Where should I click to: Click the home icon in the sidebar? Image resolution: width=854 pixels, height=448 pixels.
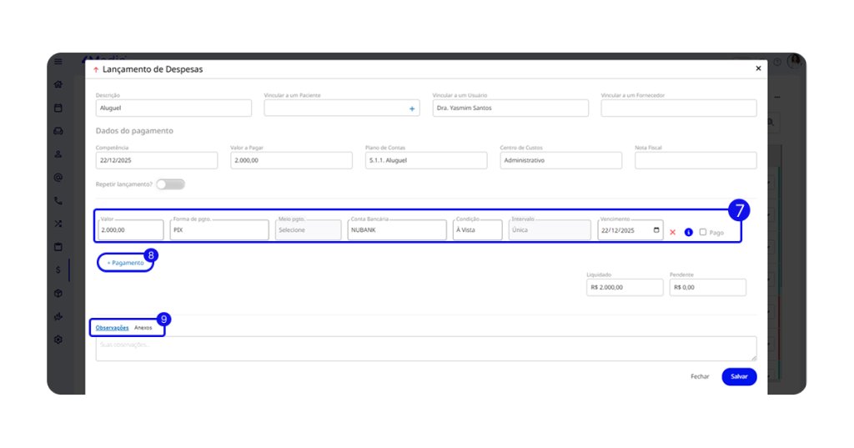point(58,84)
